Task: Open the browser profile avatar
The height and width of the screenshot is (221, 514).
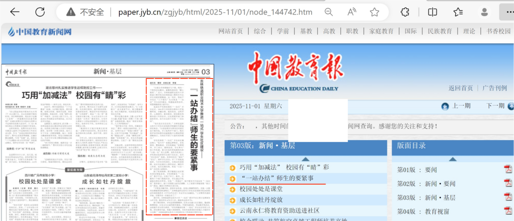Action: pyautogui.click(x=484, y=12)
